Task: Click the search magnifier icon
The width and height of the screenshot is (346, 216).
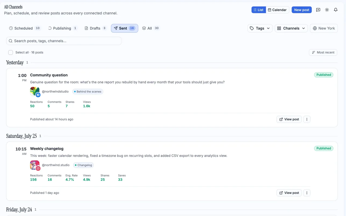Action: (x=11, y=41)
